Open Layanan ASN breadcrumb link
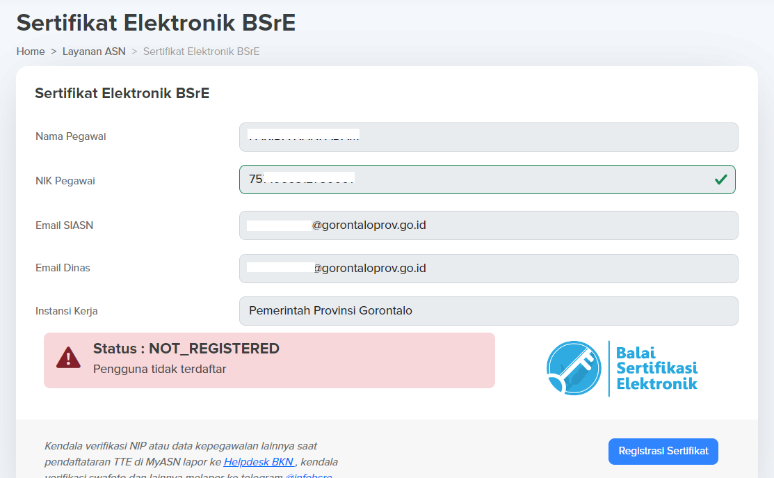The width and height of the screenshot is (774, 478). point(94,51)
